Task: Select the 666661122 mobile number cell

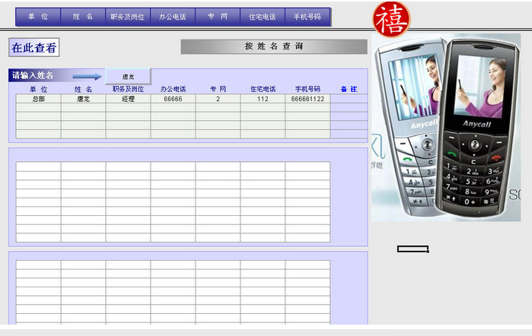Action: pyautogui.click(x=307, y=99)
